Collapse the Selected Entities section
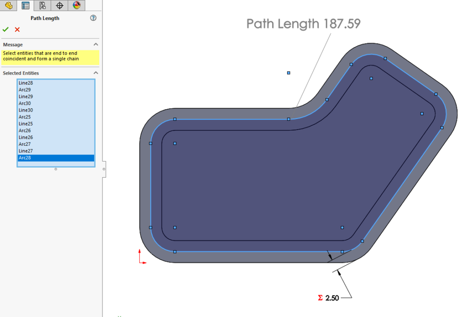 click(95, 73)
